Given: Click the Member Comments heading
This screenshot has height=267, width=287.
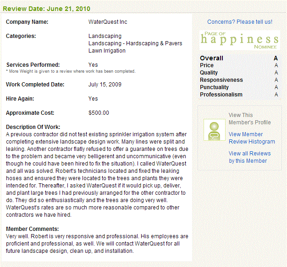Looking at the screenshot, I should (x=33, y=229).
